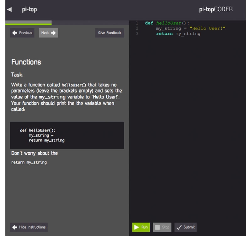Click the back arrow in the header
251x236 pixels.
click(x=9, y=9)
